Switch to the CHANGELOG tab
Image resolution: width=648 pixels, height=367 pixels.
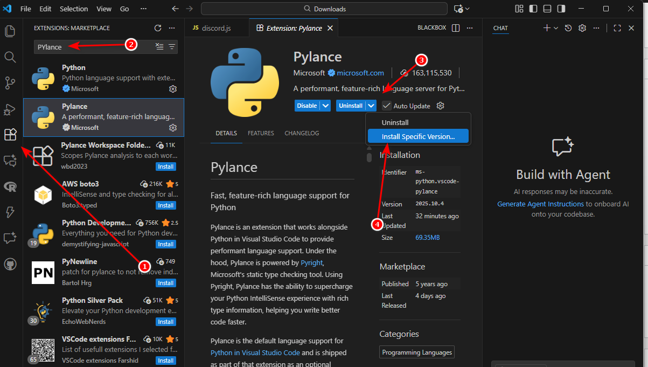click(x=302, y=133)
